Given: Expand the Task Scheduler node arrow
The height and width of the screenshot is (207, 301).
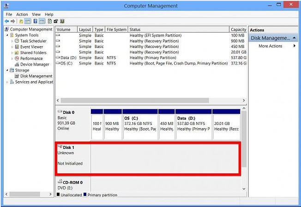Looking at the screenshot, I should [x=12, y=41].
